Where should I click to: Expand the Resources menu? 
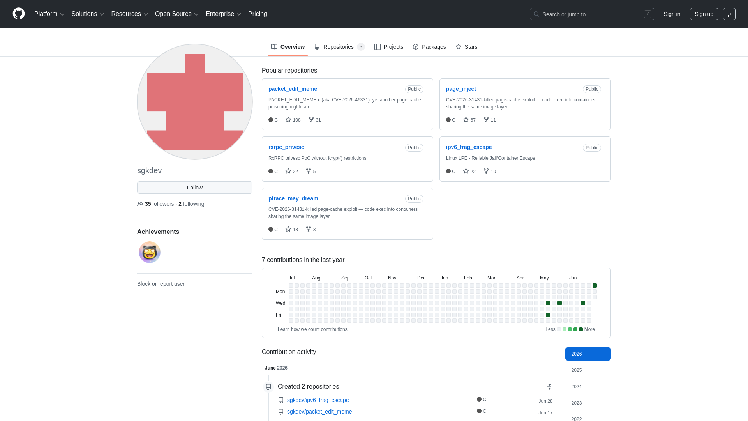tap(129, 14)
